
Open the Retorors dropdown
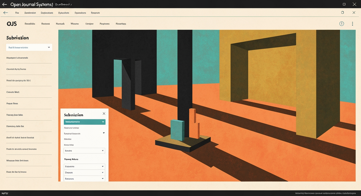tap(84, 179)
